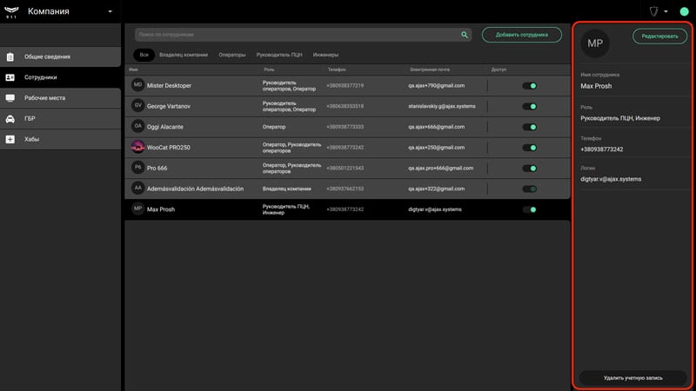Viewport: 696px width, 391px height.
Task: Click the Роль column header
Action: 269,70
